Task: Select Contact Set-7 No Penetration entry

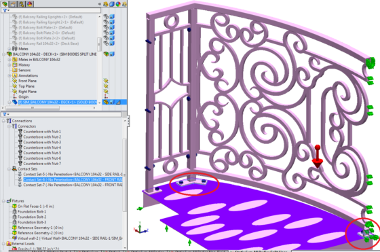Action: point(73,185)
